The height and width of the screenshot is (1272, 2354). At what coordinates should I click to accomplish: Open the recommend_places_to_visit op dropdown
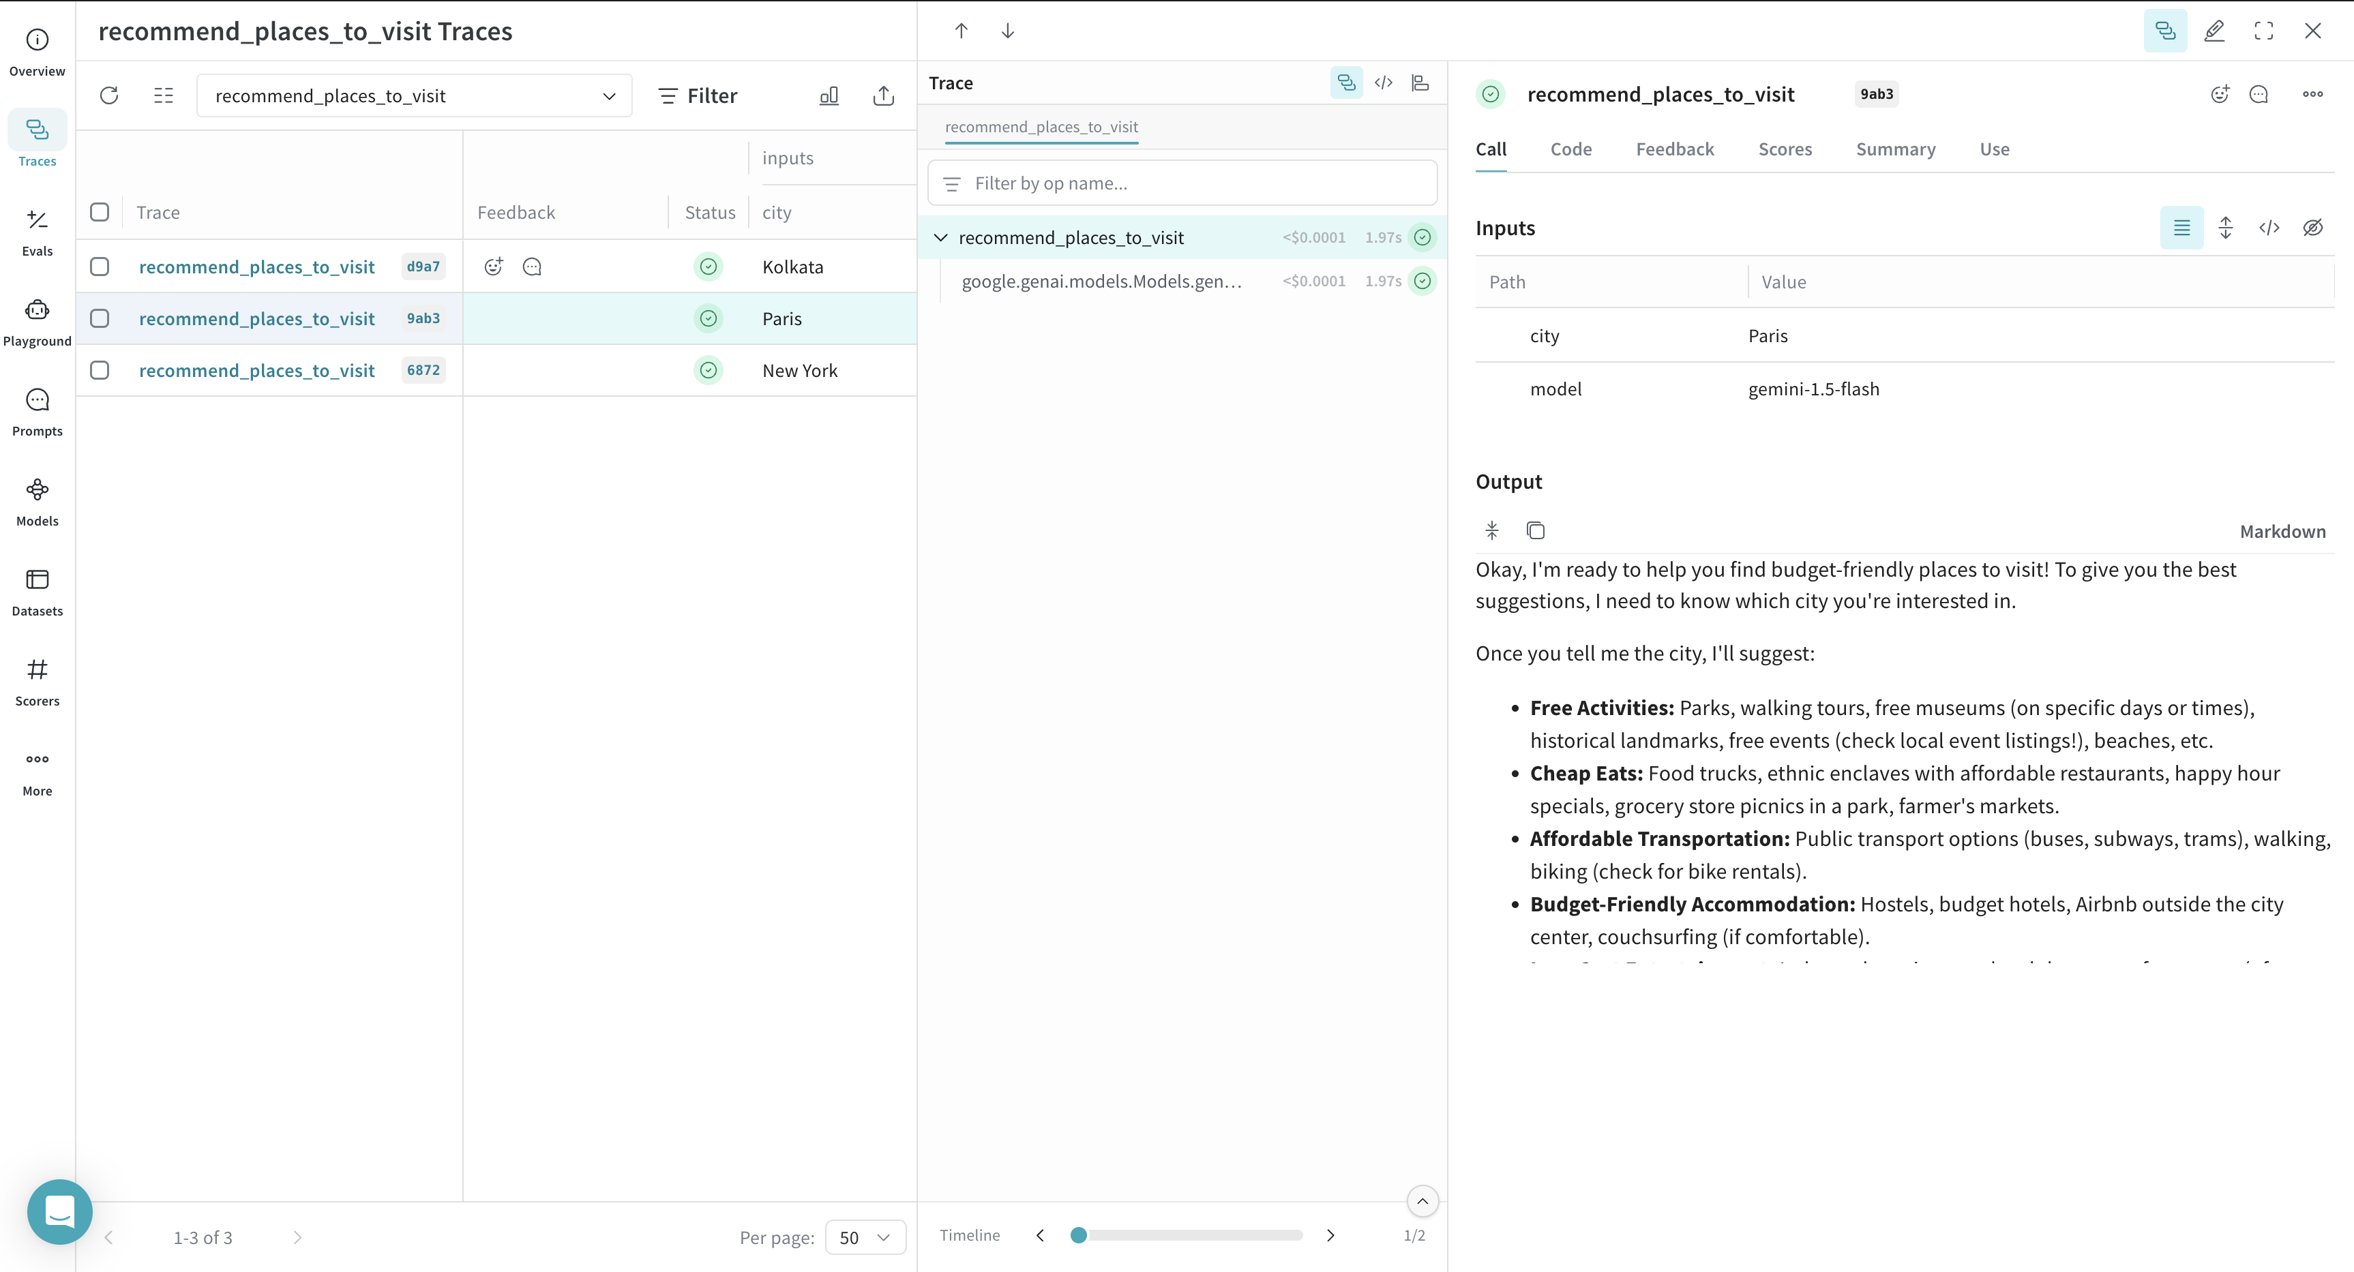point(414,96)
